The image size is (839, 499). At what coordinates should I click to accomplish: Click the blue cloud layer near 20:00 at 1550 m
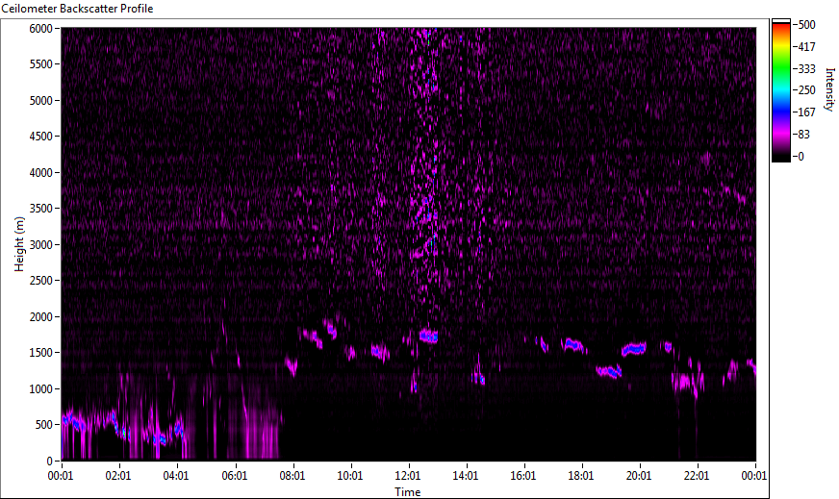[634, 349]
